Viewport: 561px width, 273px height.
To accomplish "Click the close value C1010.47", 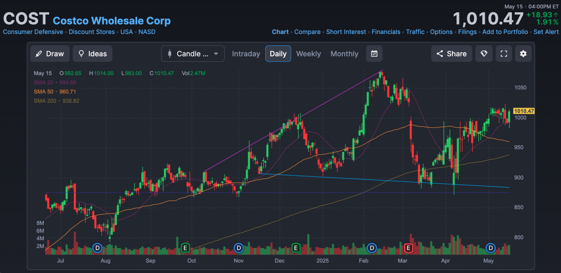I will [x=162, y=73].
